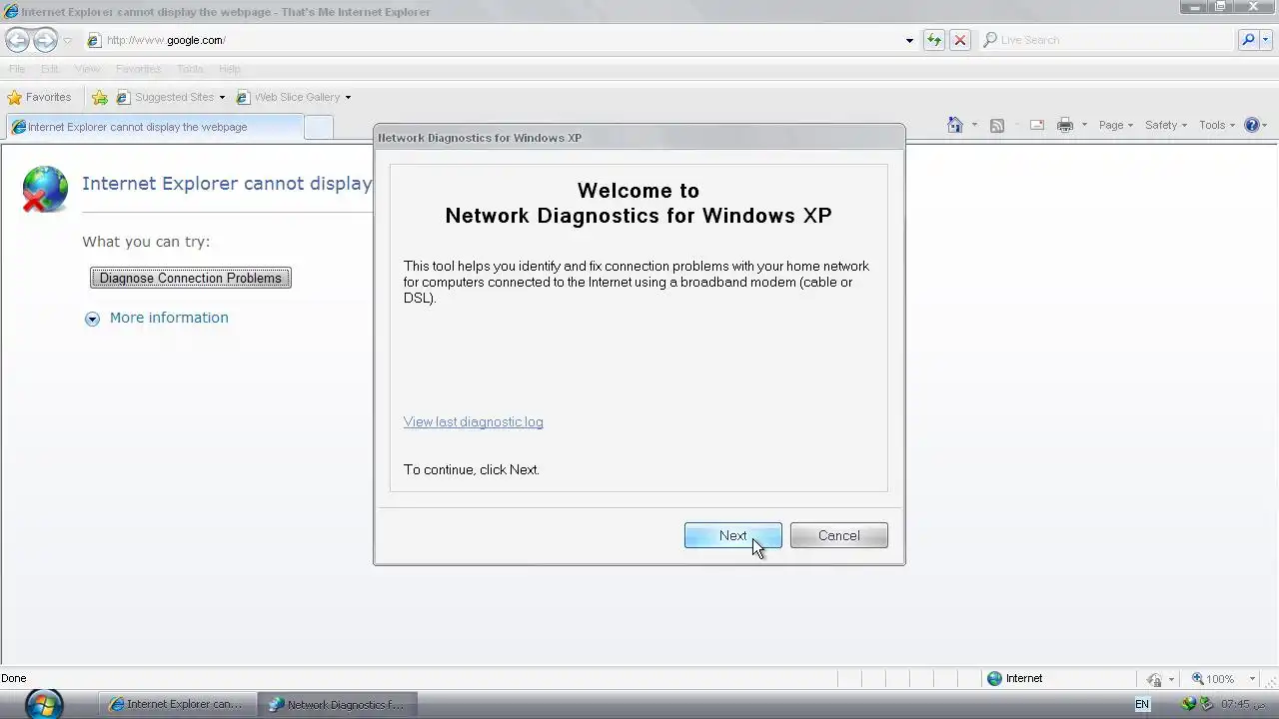Screen dimensions: 1279x719
Task: Click the Print icon
Action: click(x=1065, y=125)
